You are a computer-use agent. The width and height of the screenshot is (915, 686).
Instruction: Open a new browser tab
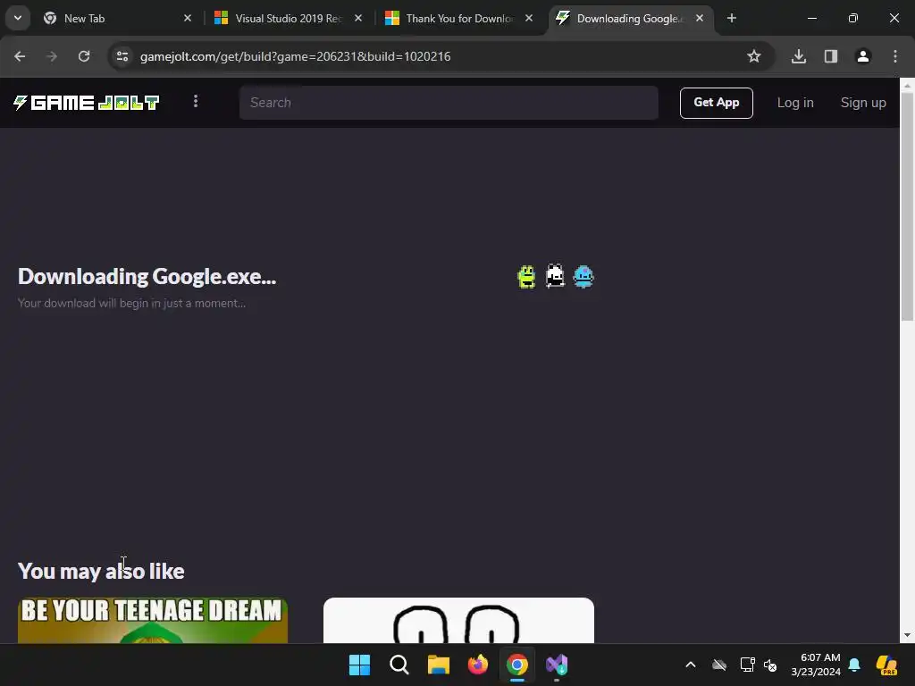732,18
